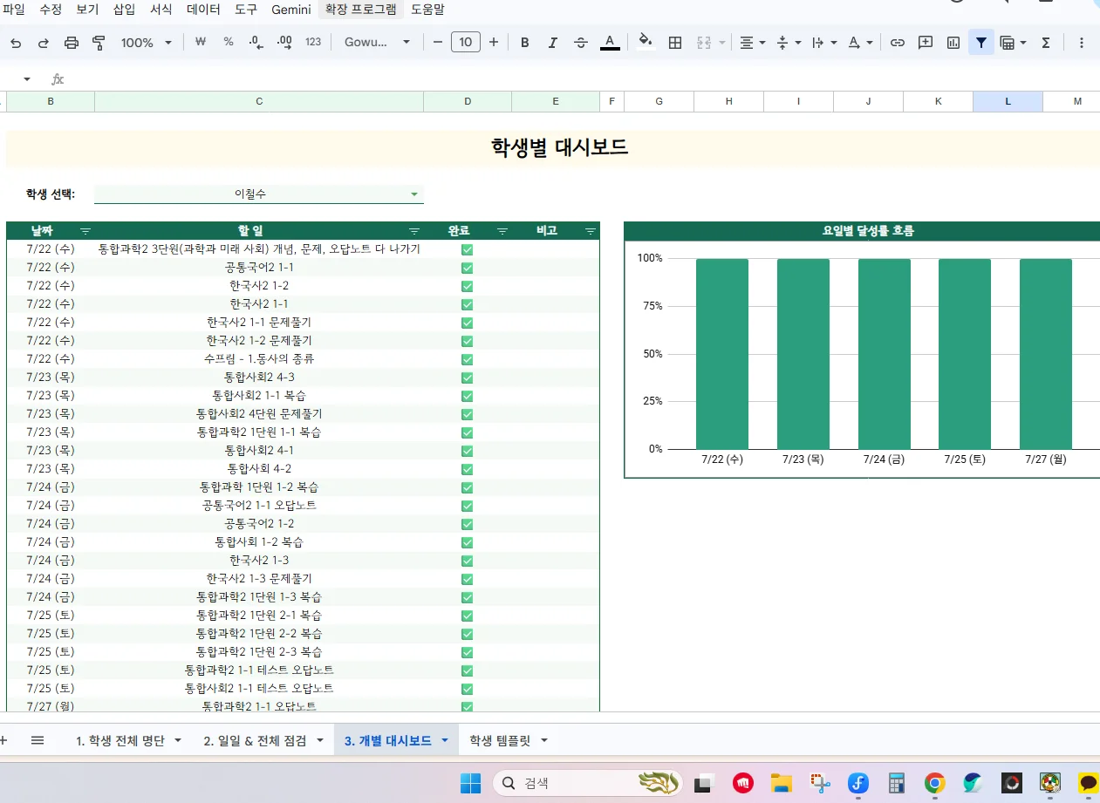Image resolution: width=1100 pixels, height=803 pixels.
Task: Toggle bold formatting
Action: [524, 42]
